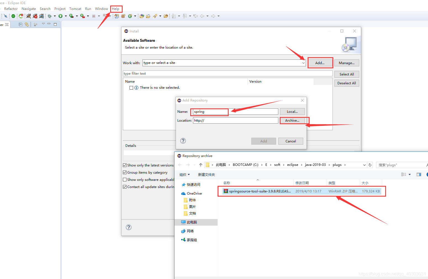Open the 'Work with' site dropdown
Image resolution: width=428 pixels, height=279 pixels.
coord(303,63)
